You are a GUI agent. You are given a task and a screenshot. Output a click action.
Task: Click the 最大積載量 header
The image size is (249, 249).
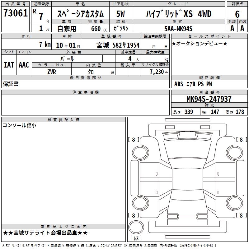click(155, 52)
